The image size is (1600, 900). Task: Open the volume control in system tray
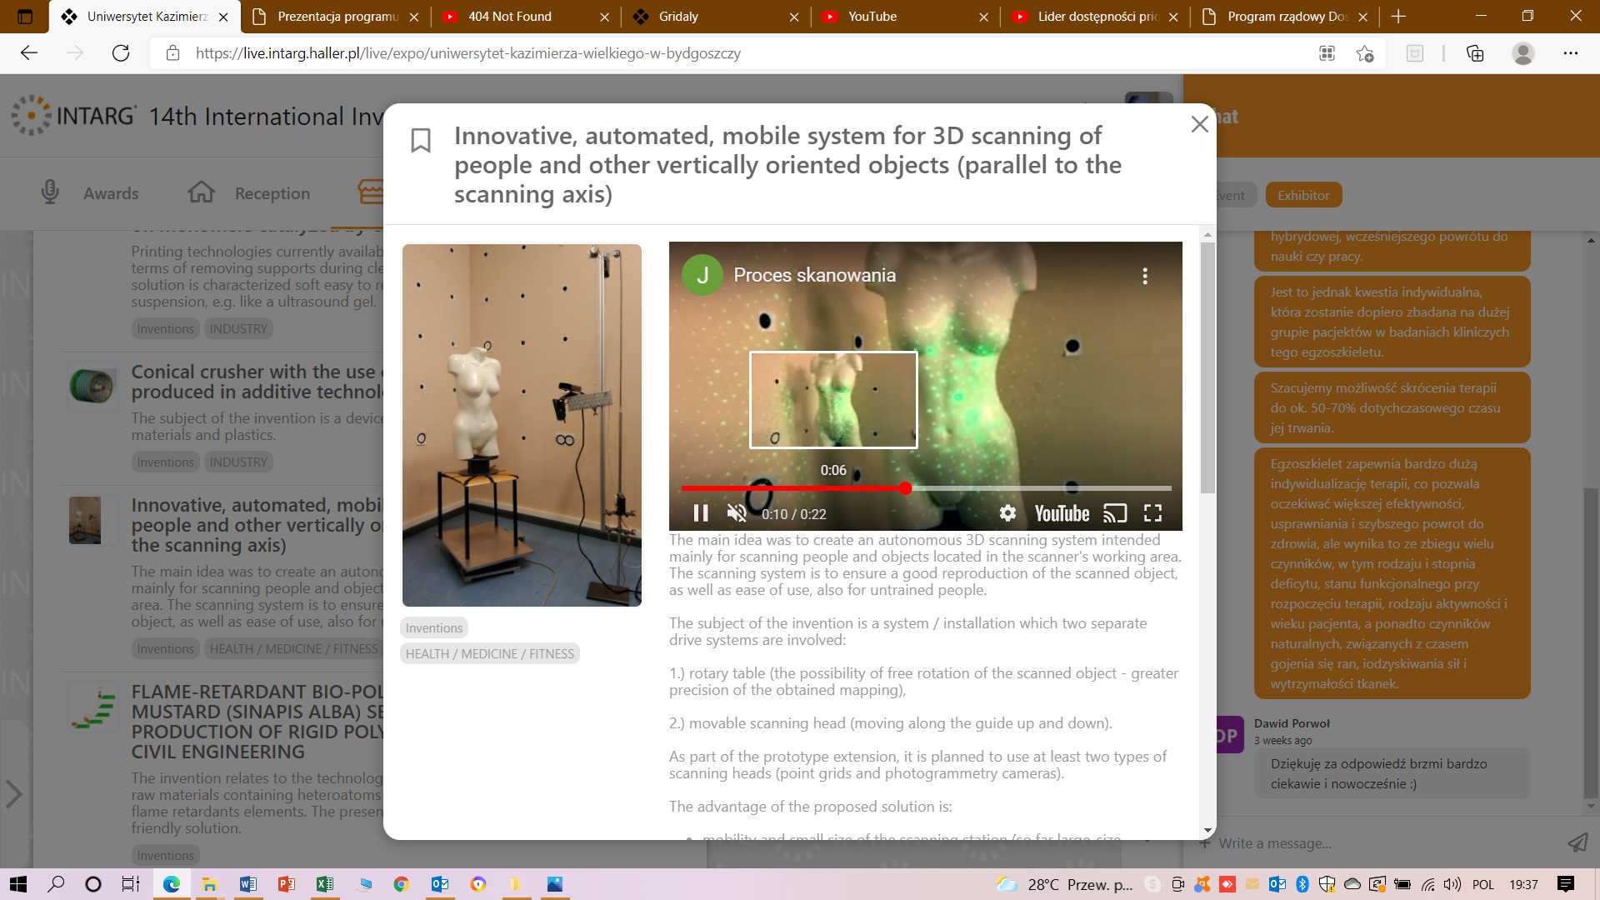coord(1452,884)
